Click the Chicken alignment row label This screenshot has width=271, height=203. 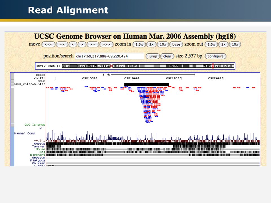[39, 163]
